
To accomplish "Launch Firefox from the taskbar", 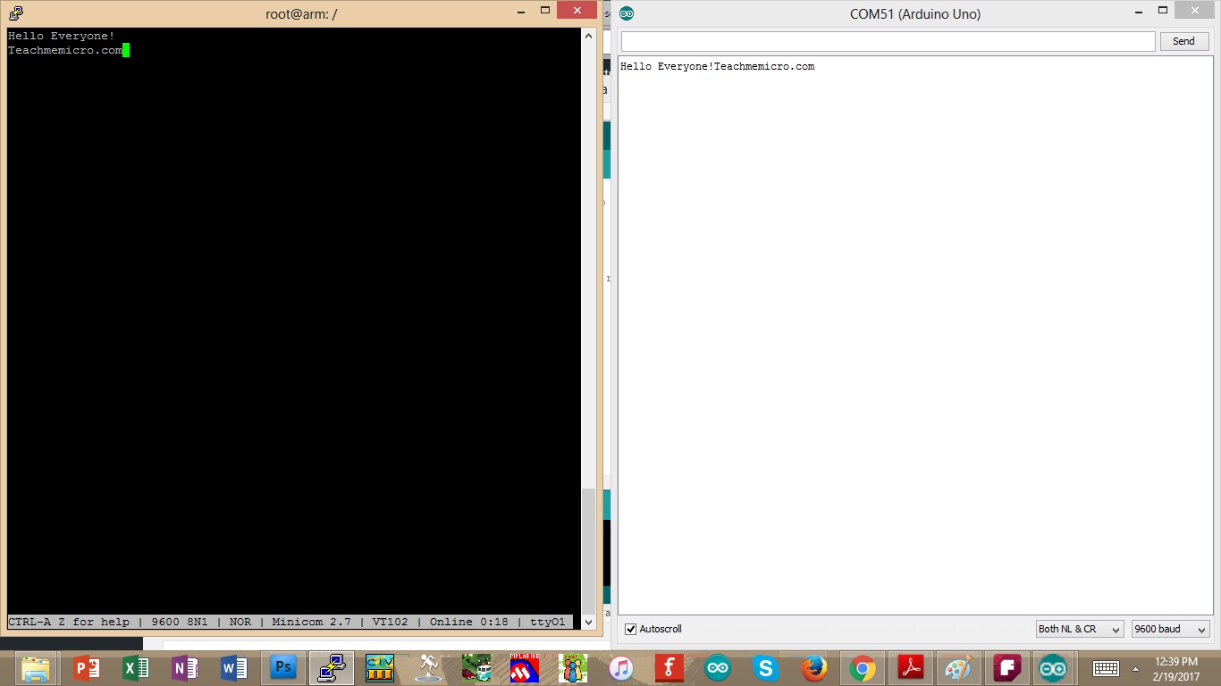I will (x=813, y=668).
